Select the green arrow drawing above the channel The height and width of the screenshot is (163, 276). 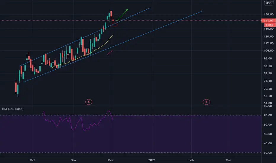(x=122, y=15)
